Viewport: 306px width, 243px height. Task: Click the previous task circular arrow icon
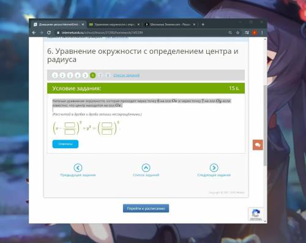[78, 168]
